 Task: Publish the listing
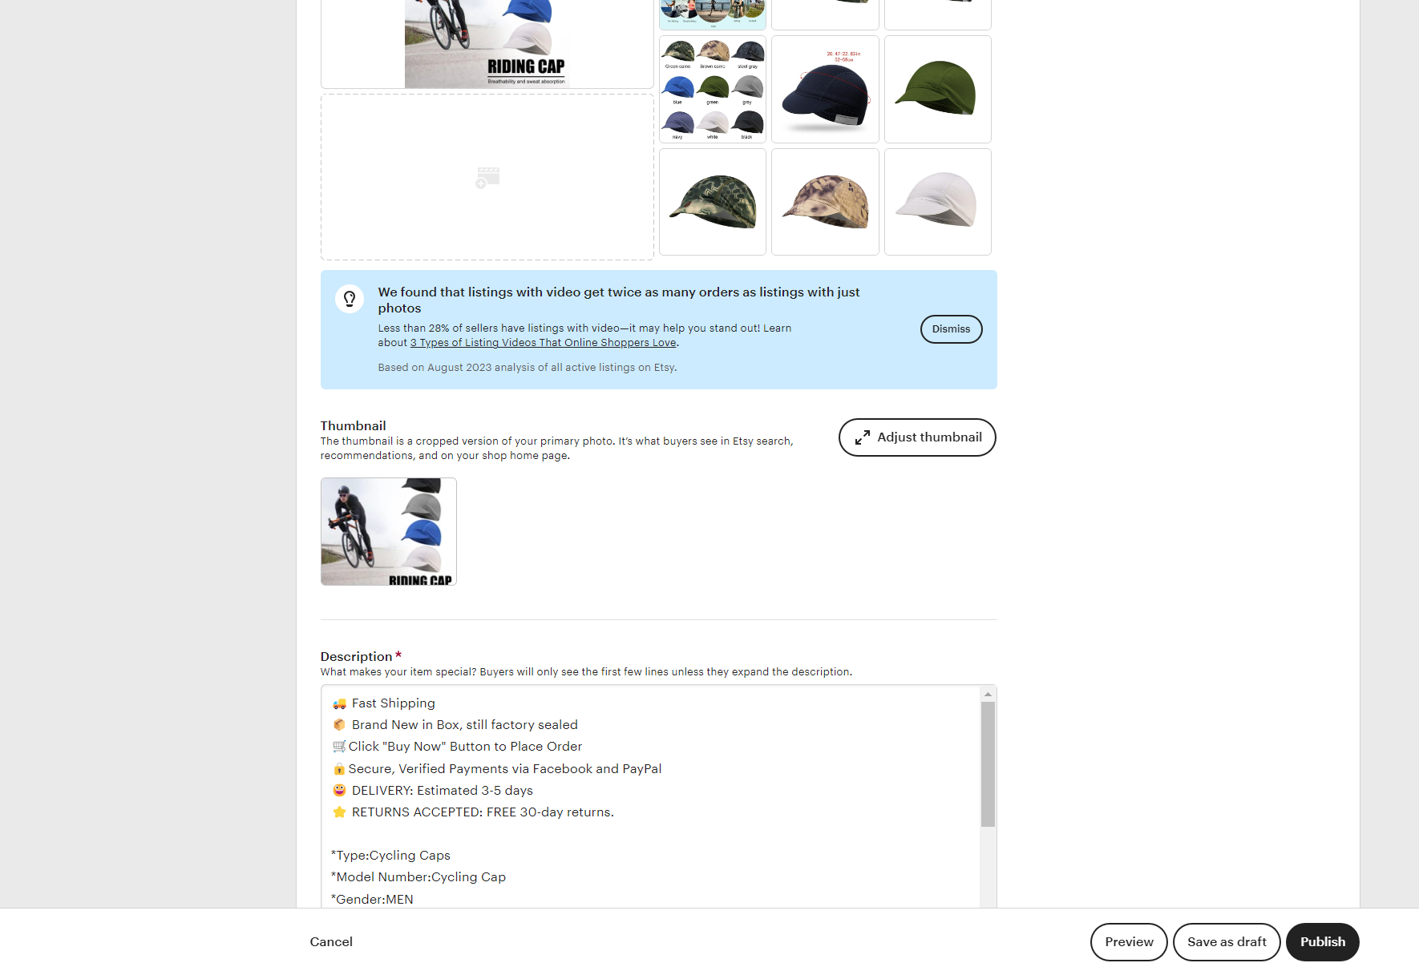[x=1322, y=942]
